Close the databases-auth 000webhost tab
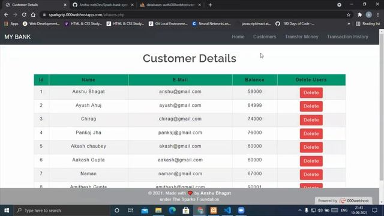Image resolution: width=384 pixels, height=216 pixels. pyautogui.click(x=200, y=5)
